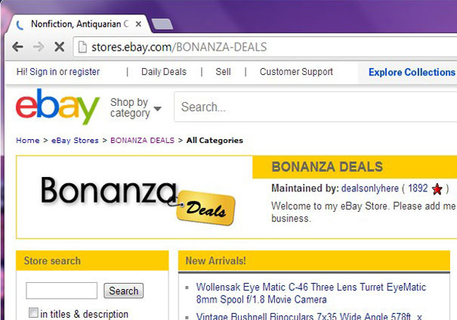Viewport: 457px width, 320px height.
Task: Click the browser back arrow
Action: (17, 47)
